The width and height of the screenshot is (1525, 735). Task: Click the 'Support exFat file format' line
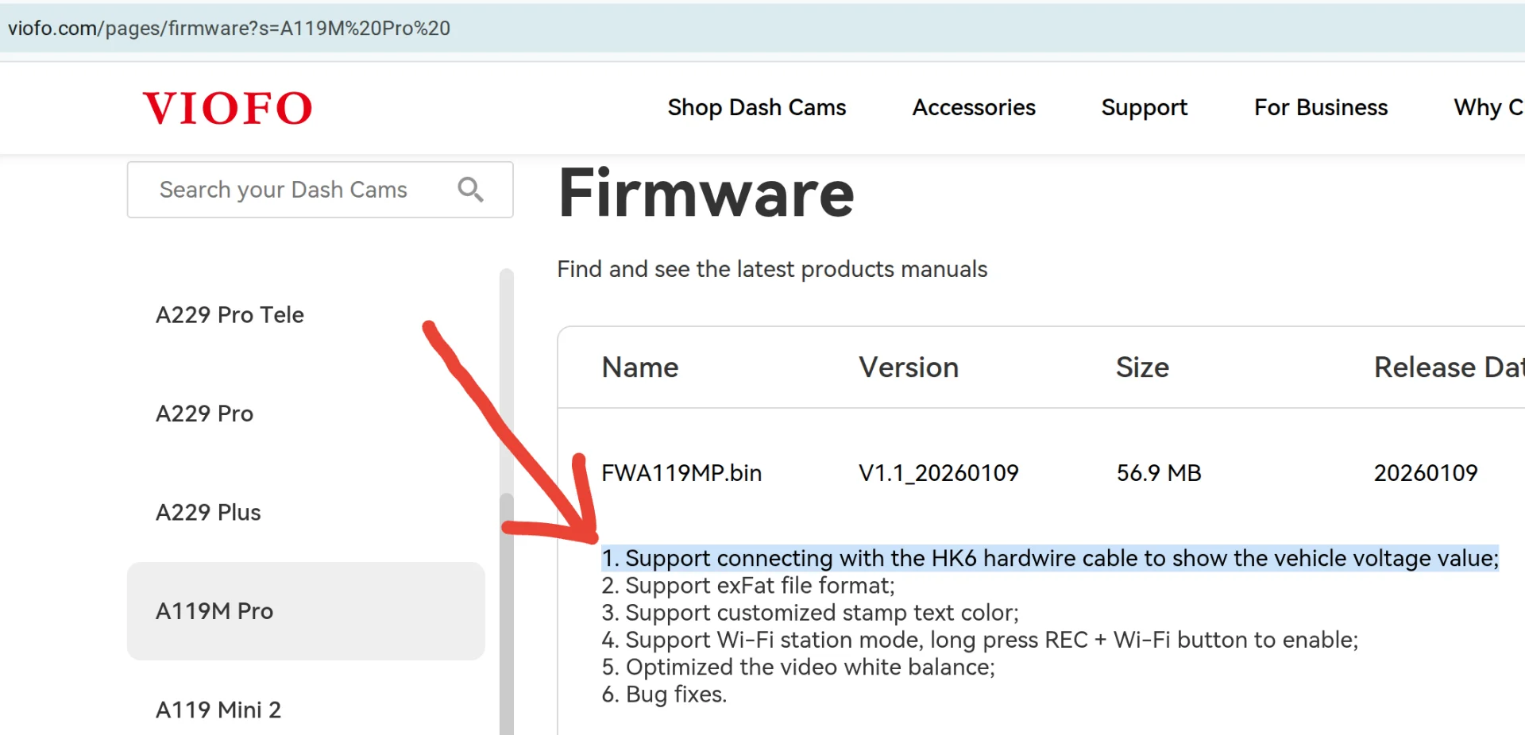click(748, 586)
